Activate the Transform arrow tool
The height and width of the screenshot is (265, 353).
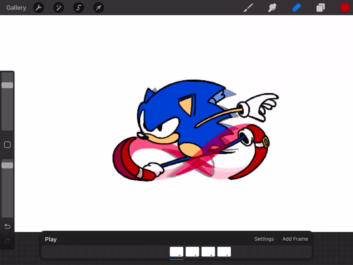[99, 8]
